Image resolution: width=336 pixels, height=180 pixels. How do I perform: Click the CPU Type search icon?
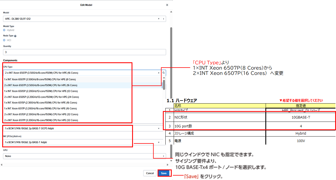click(164, 73)
